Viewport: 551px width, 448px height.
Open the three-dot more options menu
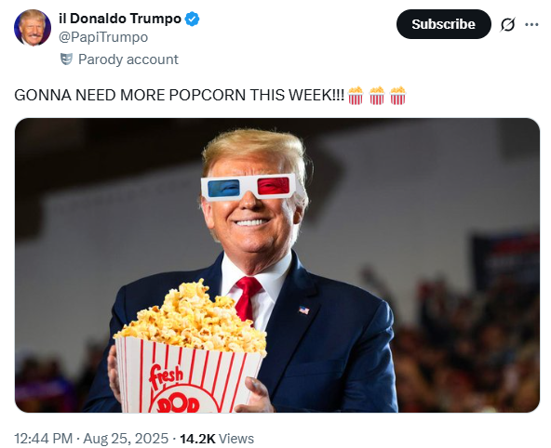pyautogui.click(x=531, y=24)
